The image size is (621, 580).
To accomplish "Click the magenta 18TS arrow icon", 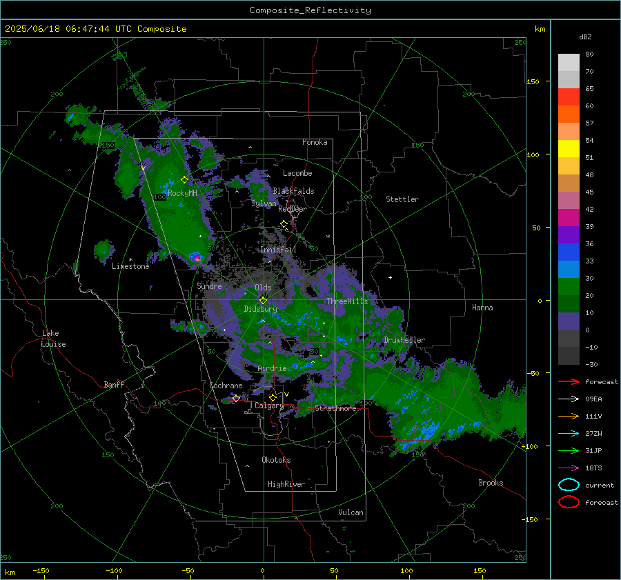I will point(569,468).
